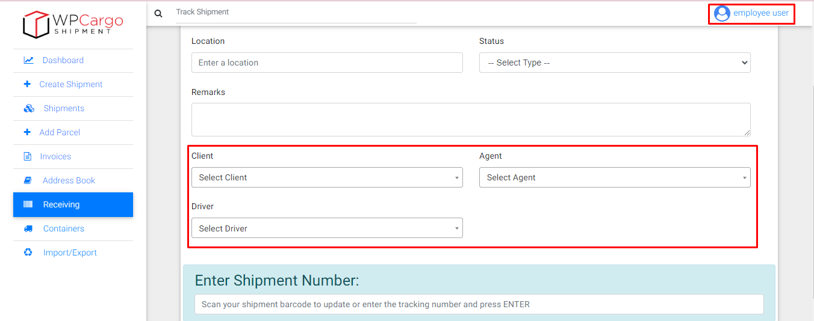This screenshot has height=321, width=814.
Task: Expand the Select Client dropdown
Action: (x=327, y=177)
